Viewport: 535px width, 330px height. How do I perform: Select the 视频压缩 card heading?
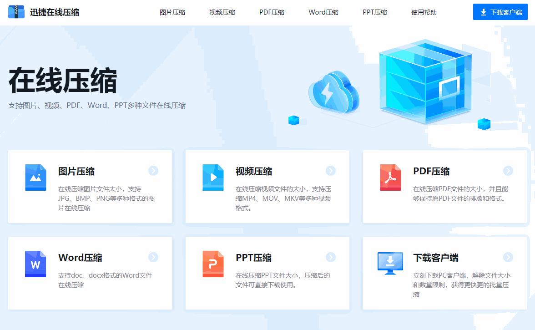pyautogui.click(x=254, y=171)
